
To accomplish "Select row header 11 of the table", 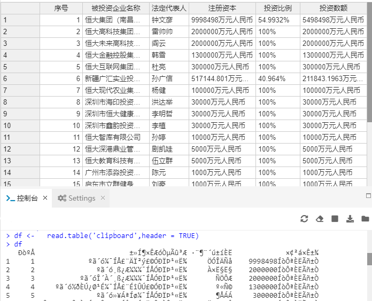I will point(20,137).
